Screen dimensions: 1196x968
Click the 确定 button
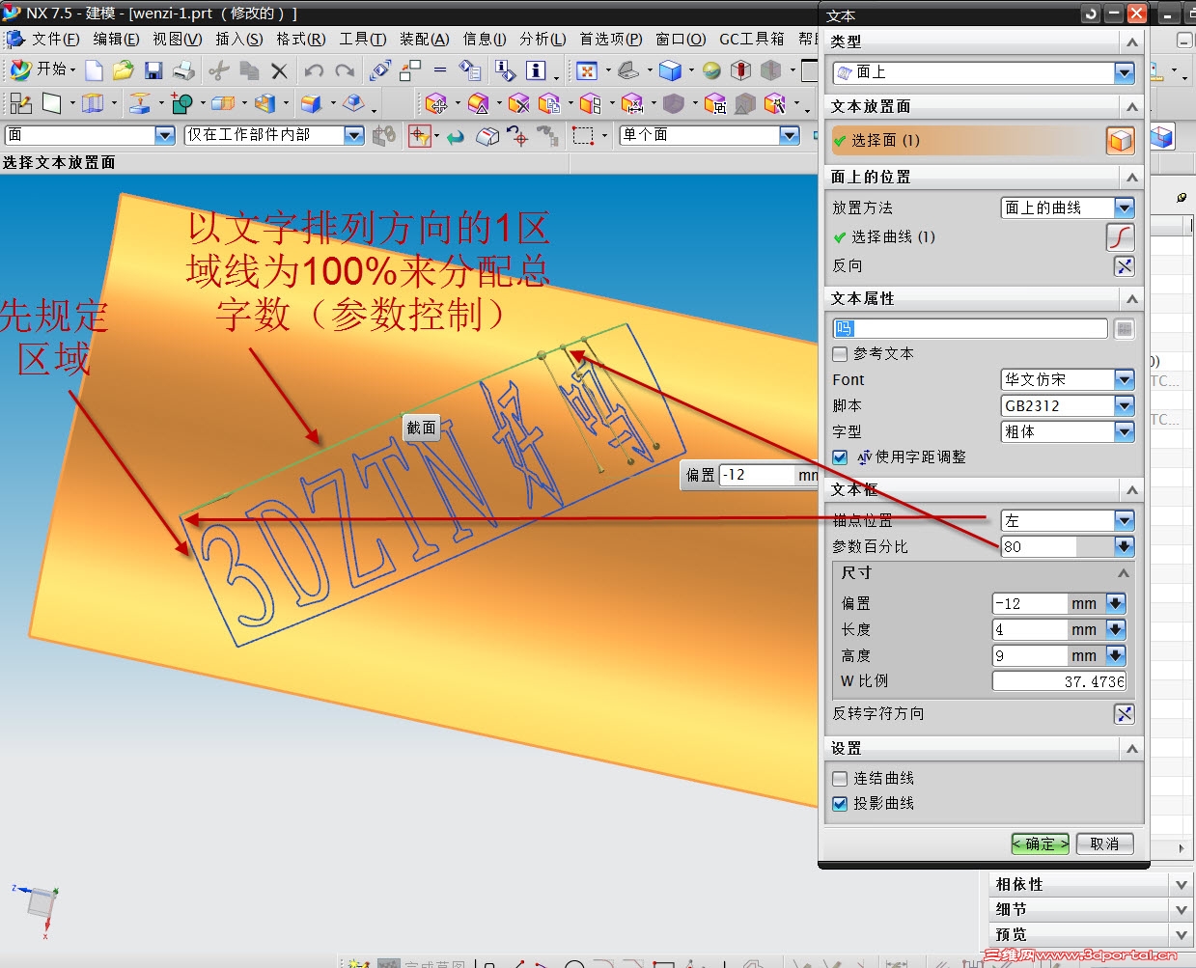click(1040, 844)
